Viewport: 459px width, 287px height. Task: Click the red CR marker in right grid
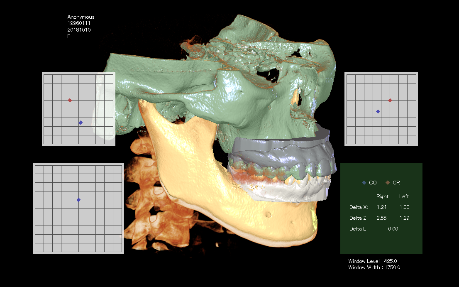pyautogui.click(x=390, y=101)
